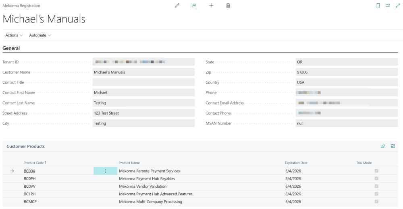Click the share icon in header
This screenshot has width=403, height=209.
(x=194, y=5)
